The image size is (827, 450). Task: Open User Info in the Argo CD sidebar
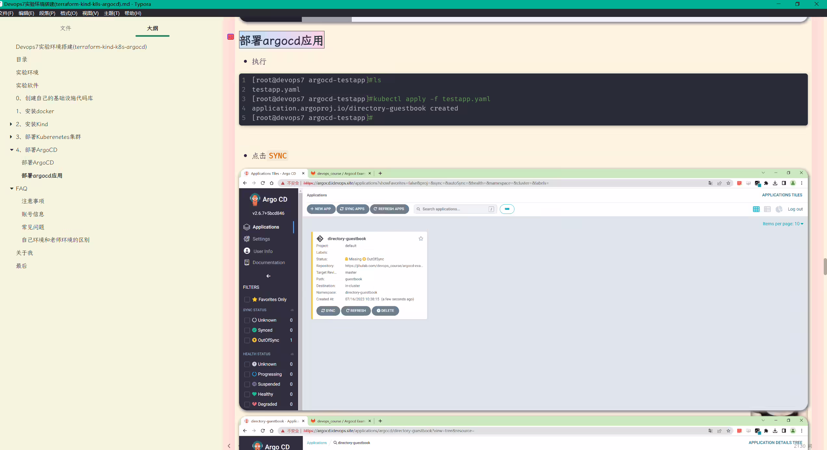(x=263, y=251)
